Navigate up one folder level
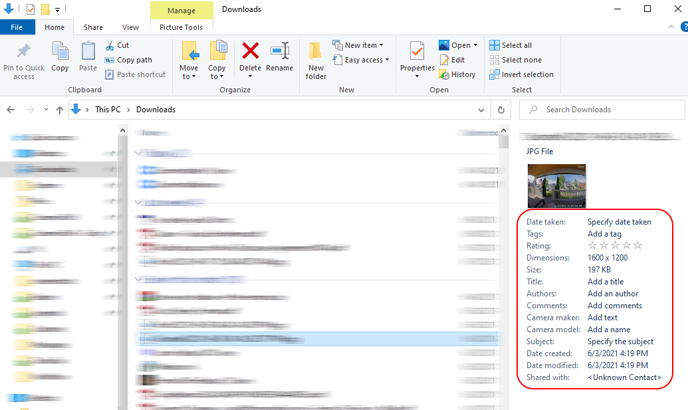The width and height of the screenshot is (688, 410). 60,110
